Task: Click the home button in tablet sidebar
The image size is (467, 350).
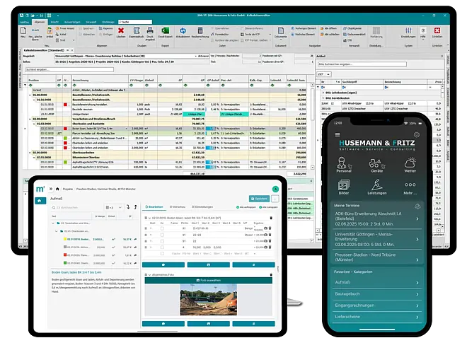Action: tap(40, 201)
